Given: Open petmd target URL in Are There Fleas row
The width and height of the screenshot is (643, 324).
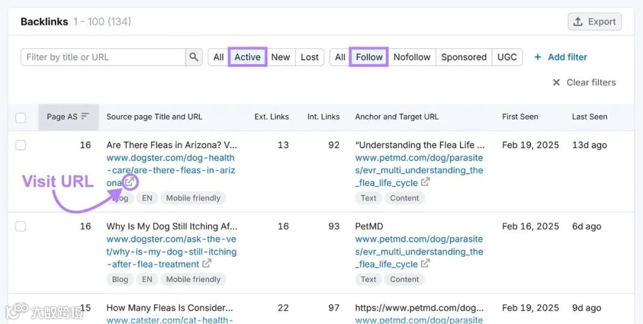Looking at the screenshot, I should (419, 170).
